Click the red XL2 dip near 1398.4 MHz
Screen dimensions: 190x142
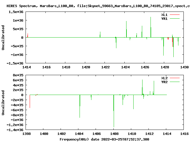coord(30,101)
